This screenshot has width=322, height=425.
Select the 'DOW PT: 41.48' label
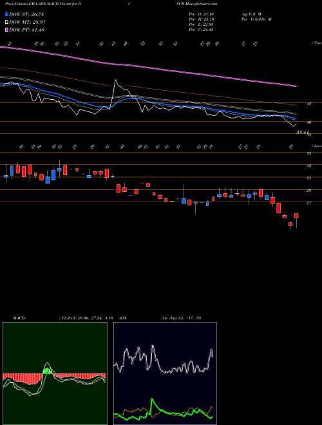coord(26,30)
